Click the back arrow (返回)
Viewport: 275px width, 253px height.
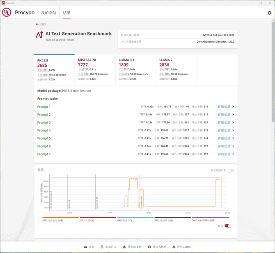(37, 24)
